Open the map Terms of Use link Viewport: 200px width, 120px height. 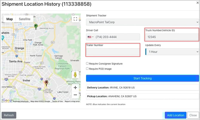[57, 101]
